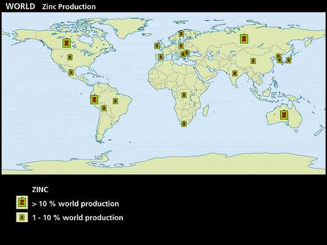Viewport: 327px width, 245px height.
Task: Click the large zinc marker in Australia
Action: point(284,115)
